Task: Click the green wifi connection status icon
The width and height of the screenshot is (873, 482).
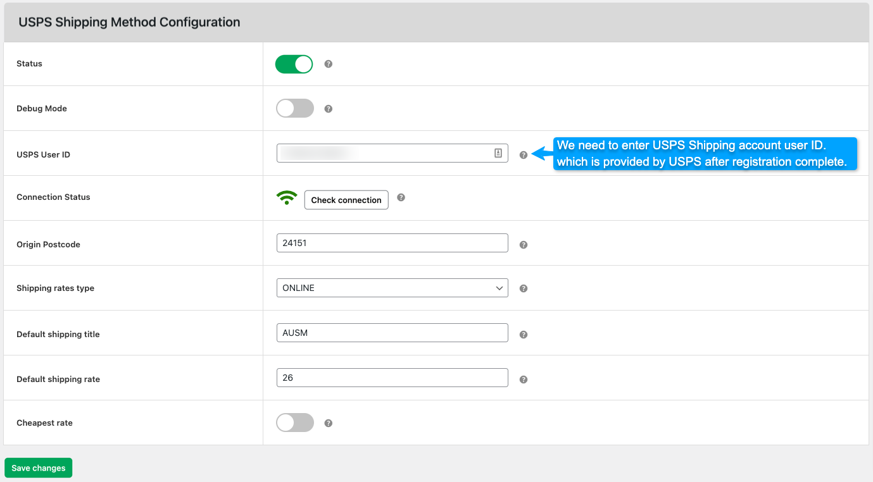Action: pos(287,199)
